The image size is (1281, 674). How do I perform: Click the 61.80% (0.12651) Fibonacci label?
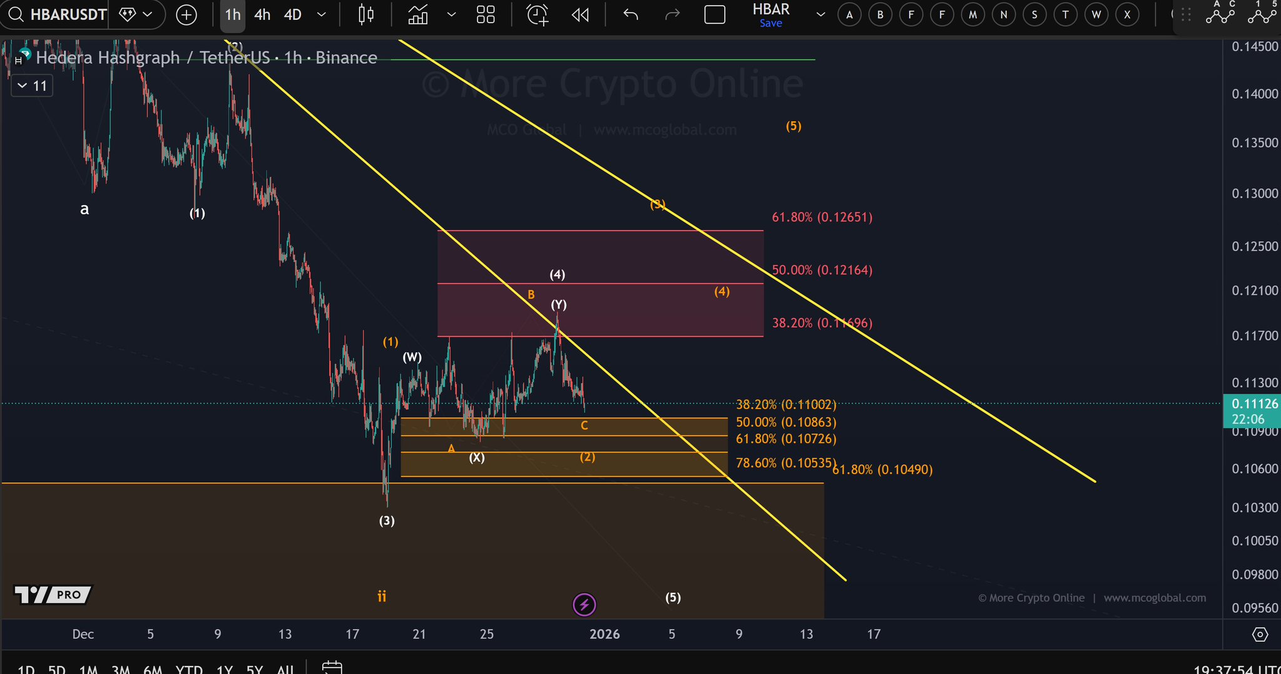[x=822, y=217]
